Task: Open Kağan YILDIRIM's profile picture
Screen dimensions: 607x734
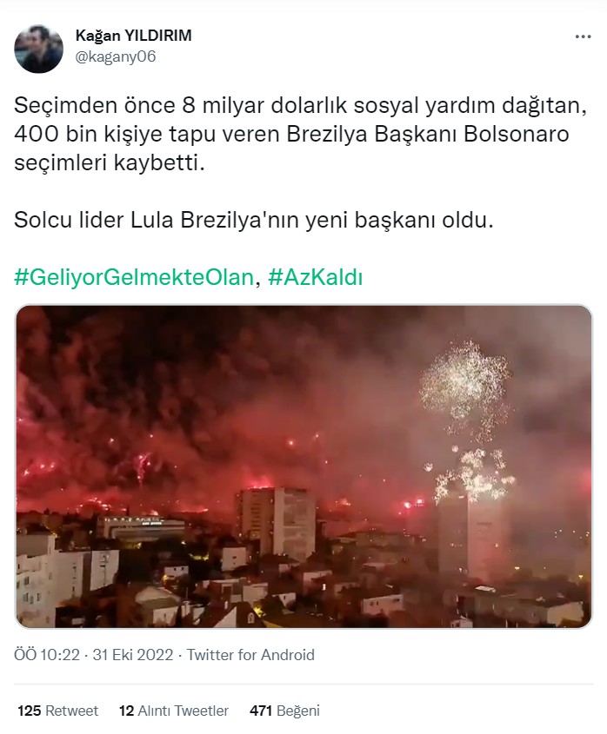Action: click(x=38, y=49)
